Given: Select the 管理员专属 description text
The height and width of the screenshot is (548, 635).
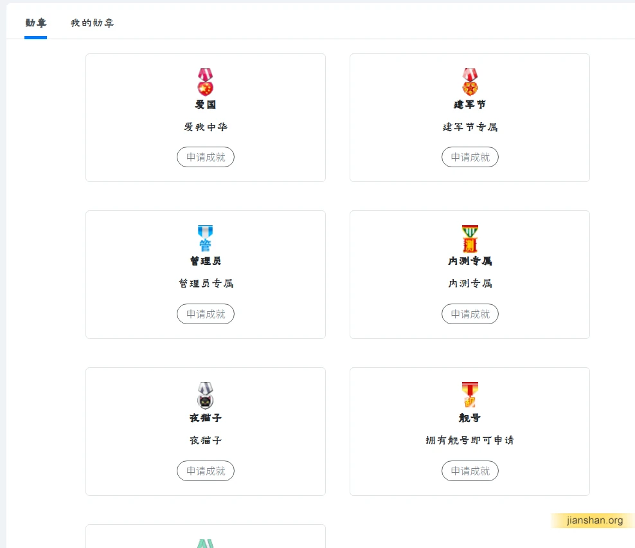Looking at the screenshot, I should [x=205, y=284].
